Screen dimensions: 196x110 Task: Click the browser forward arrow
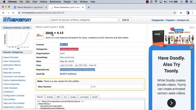tap(8, 13)
